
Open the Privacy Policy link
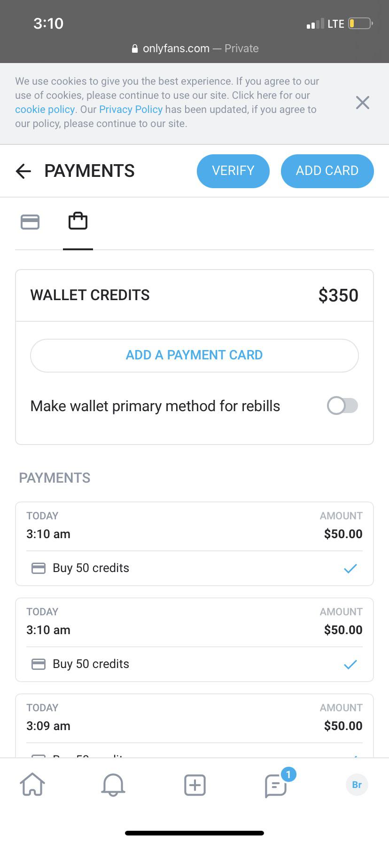coord(131,110)
